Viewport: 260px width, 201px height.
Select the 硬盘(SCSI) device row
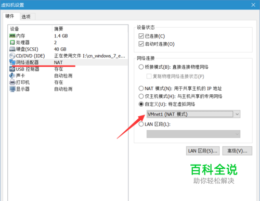[x=68, y=49]
